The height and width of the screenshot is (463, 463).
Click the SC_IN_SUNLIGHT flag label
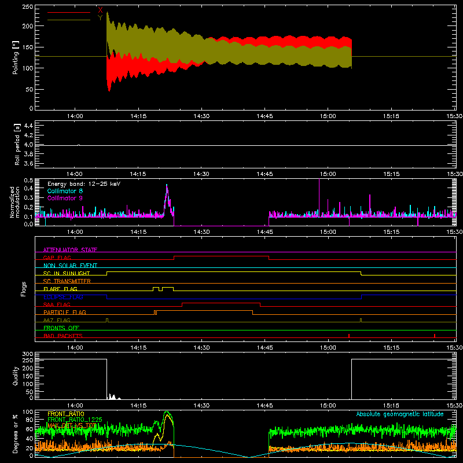pos(67,273)
